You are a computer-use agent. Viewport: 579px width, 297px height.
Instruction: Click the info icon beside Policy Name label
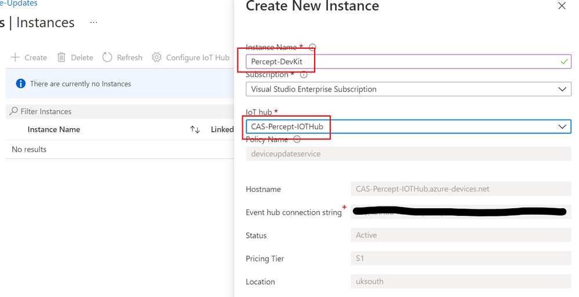coord(297,139)
